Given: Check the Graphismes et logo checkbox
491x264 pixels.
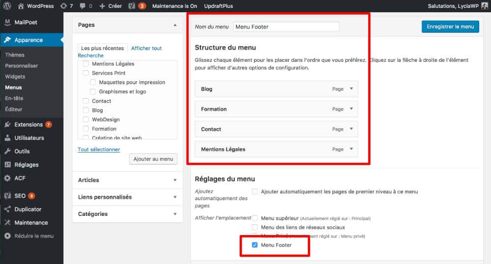Looking at the screenshot, I should click(93, 92).
